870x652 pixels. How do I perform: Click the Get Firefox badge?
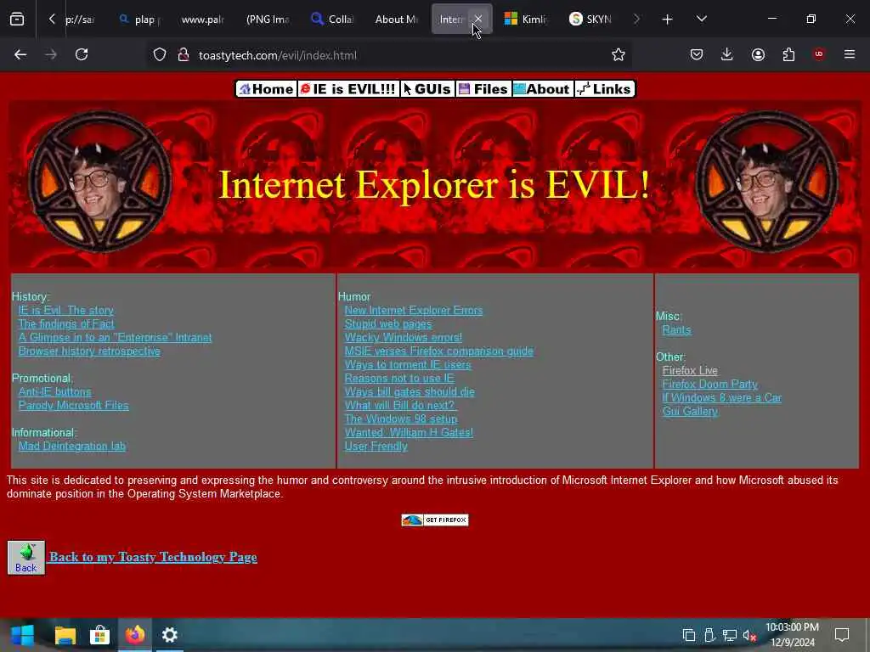point(435,520)
